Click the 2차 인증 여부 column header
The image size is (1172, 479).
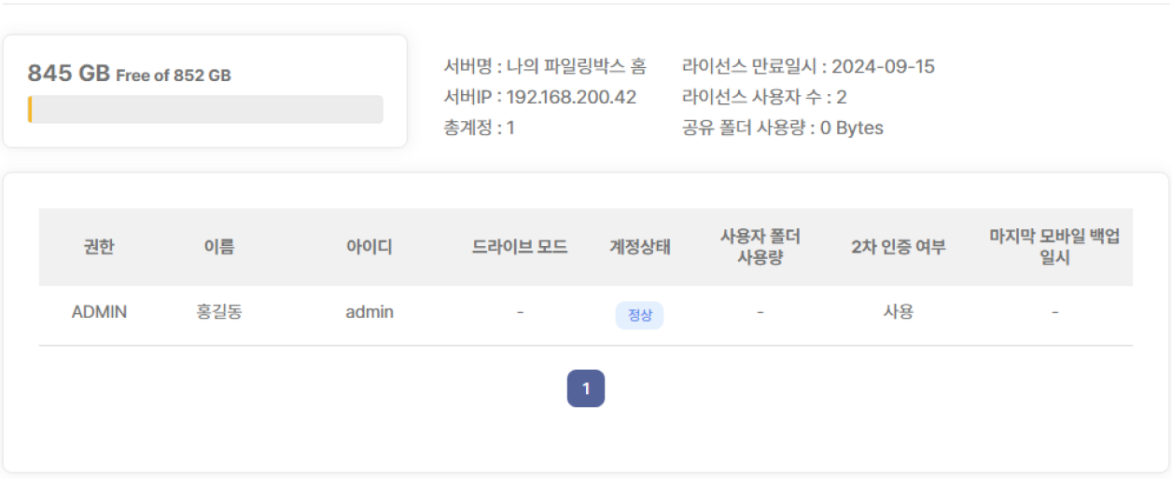(898, 247)
